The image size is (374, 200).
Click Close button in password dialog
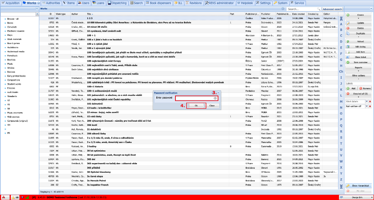tap(212, 106)
